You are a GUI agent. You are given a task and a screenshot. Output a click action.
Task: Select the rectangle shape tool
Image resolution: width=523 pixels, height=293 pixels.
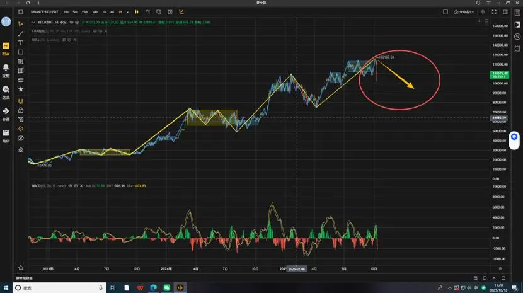tap(21, 52)
